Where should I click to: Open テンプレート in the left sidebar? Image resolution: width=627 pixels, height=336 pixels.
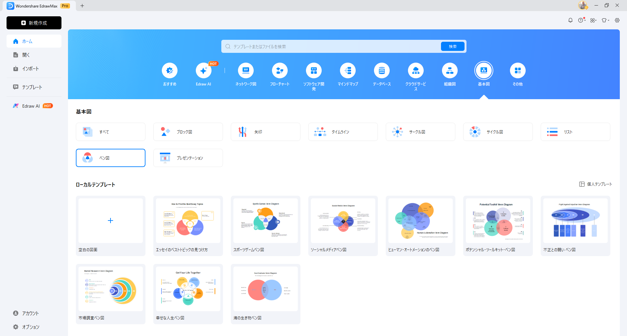coord(32,87)
